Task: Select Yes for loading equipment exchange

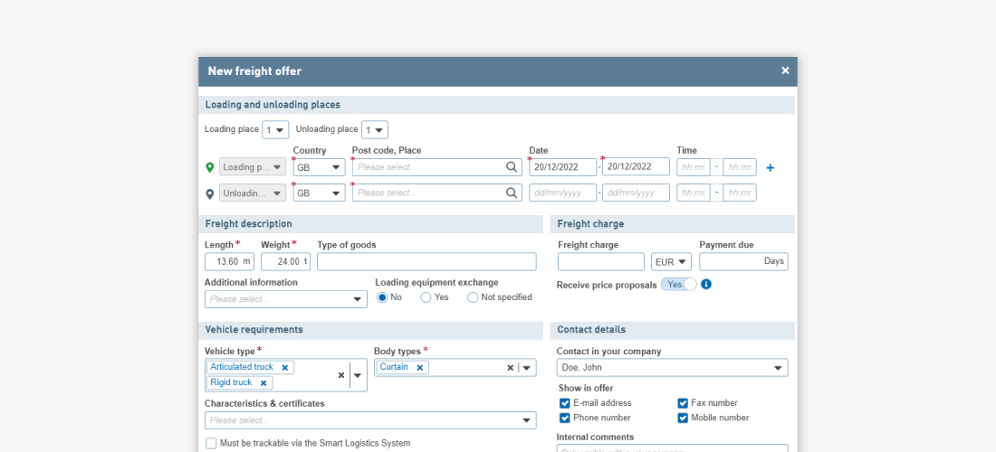Action: coord(426,297)
